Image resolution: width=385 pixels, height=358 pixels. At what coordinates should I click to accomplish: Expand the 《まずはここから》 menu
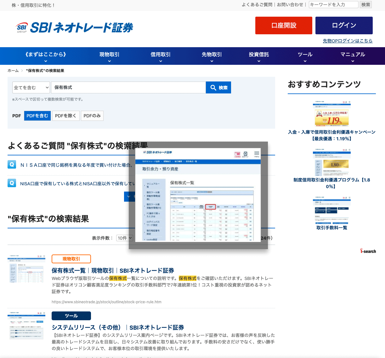coord(46,56)
